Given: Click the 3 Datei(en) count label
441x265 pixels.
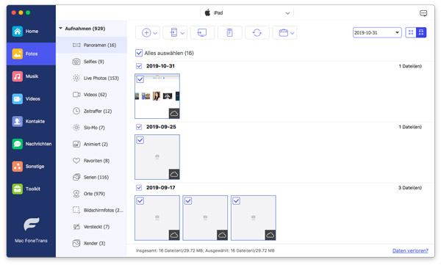Looking at the screenshot, I should [410, 187].
